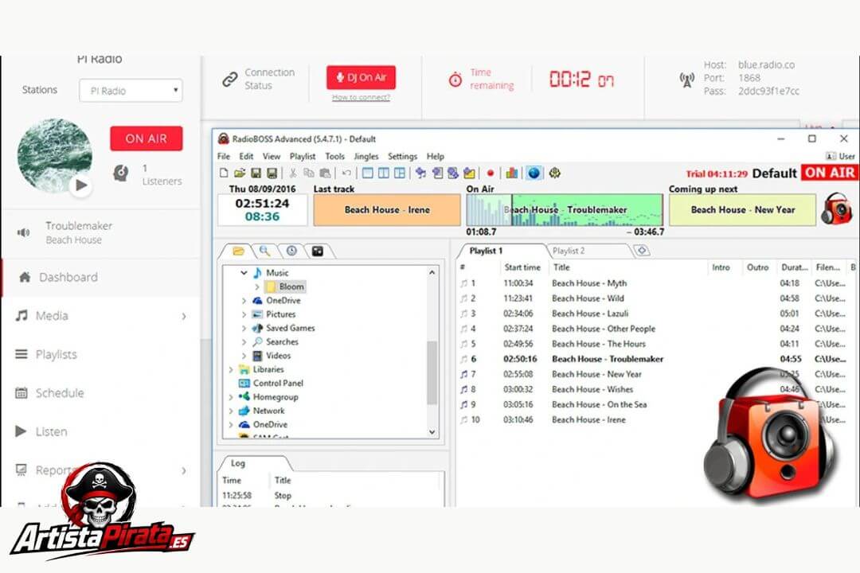Screen dimensions: 860x573
Task: Add a new playlist tab with plus icon
Action: point(643,251)
